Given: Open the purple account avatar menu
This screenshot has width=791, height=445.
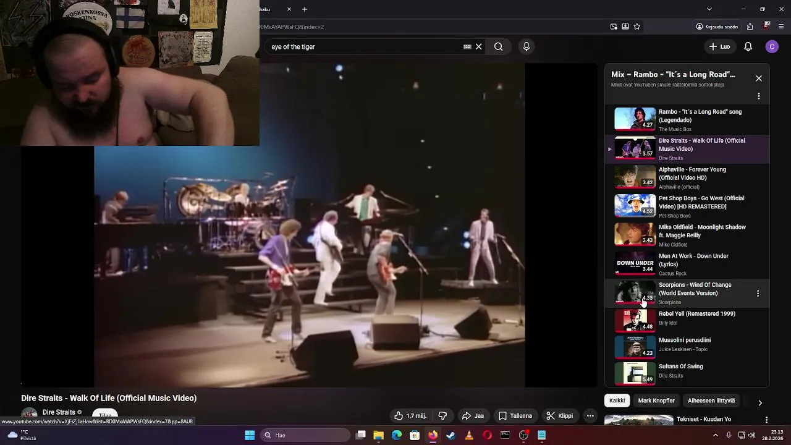Looking at the screenshot, I should pos(772,46).
